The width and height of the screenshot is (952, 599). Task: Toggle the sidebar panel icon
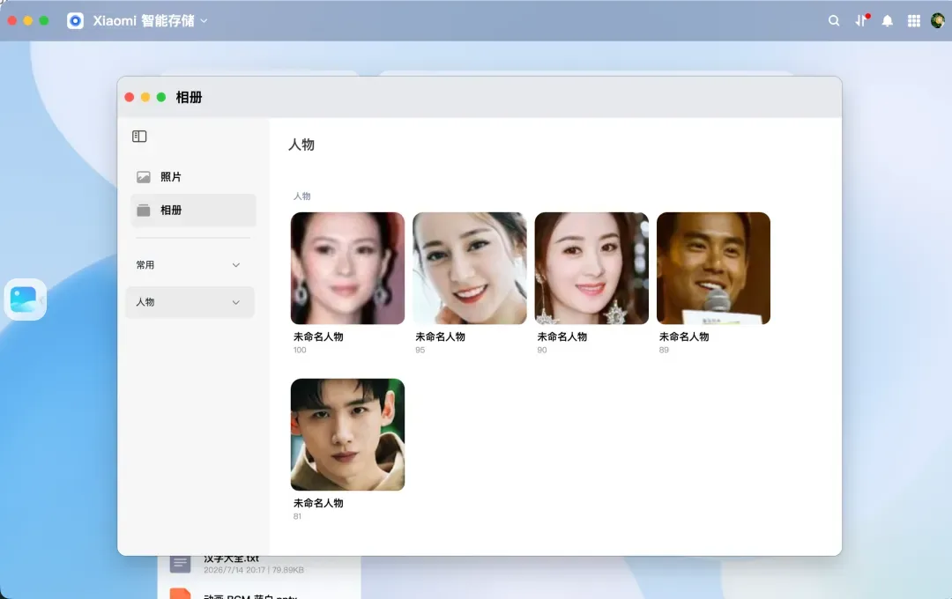(x=139, y=136)
